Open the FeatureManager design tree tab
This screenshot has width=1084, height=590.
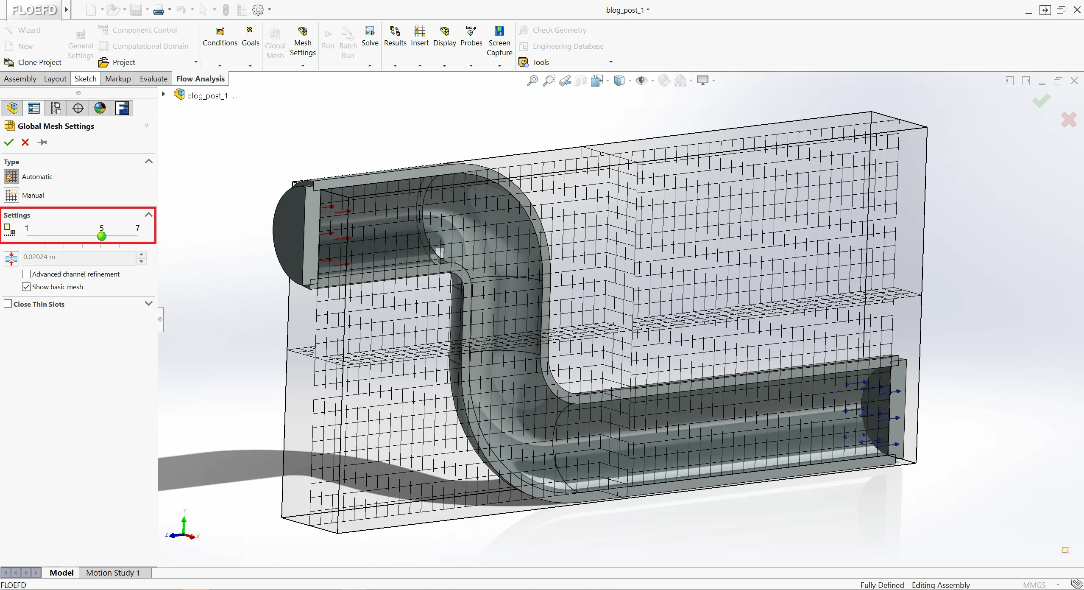pyautogui.click(x=12, y=108)
